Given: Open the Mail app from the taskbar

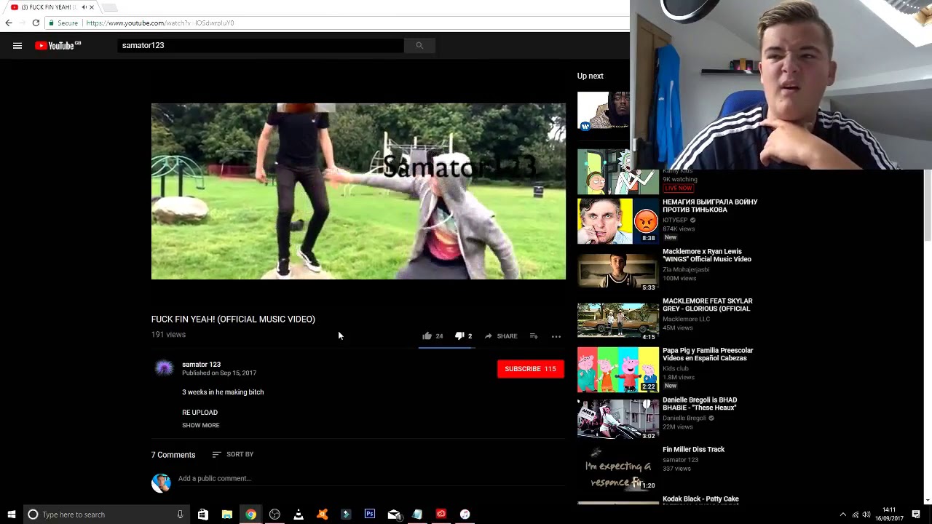Looking at the screenshot, I should [x=394, y=515].
